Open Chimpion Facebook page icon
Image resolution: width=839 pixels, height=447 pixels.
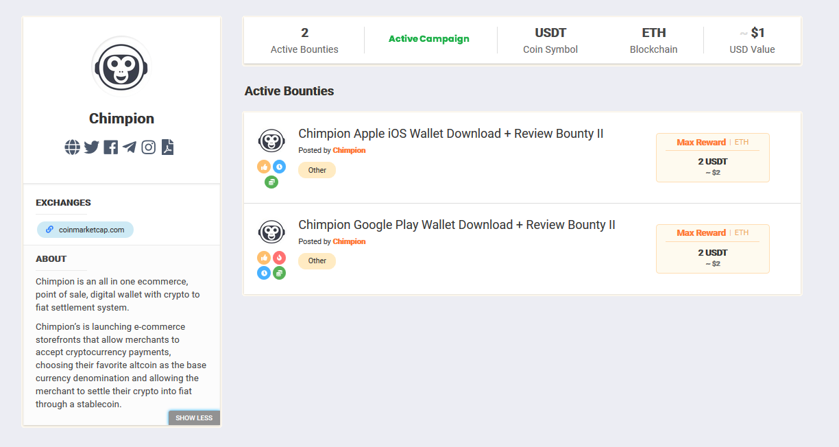[x=111, y=147]
